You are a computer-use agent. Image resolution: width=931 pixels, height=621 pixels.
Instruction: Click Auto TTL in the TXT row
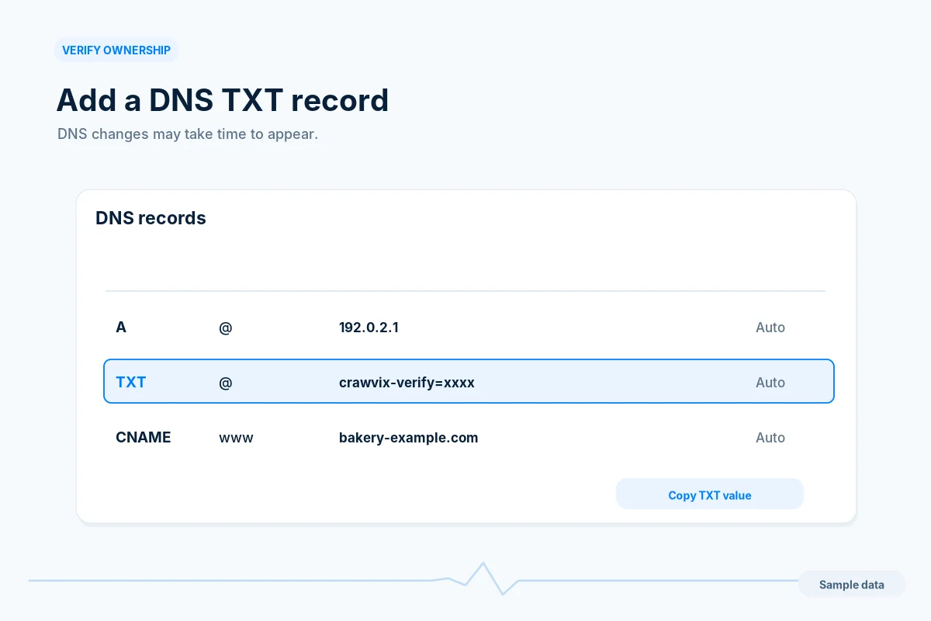(x=770, y=382)
